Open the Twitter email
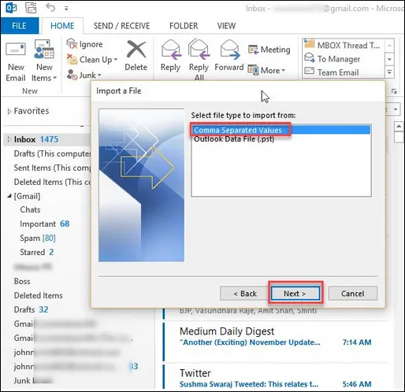 coord(276,377)
